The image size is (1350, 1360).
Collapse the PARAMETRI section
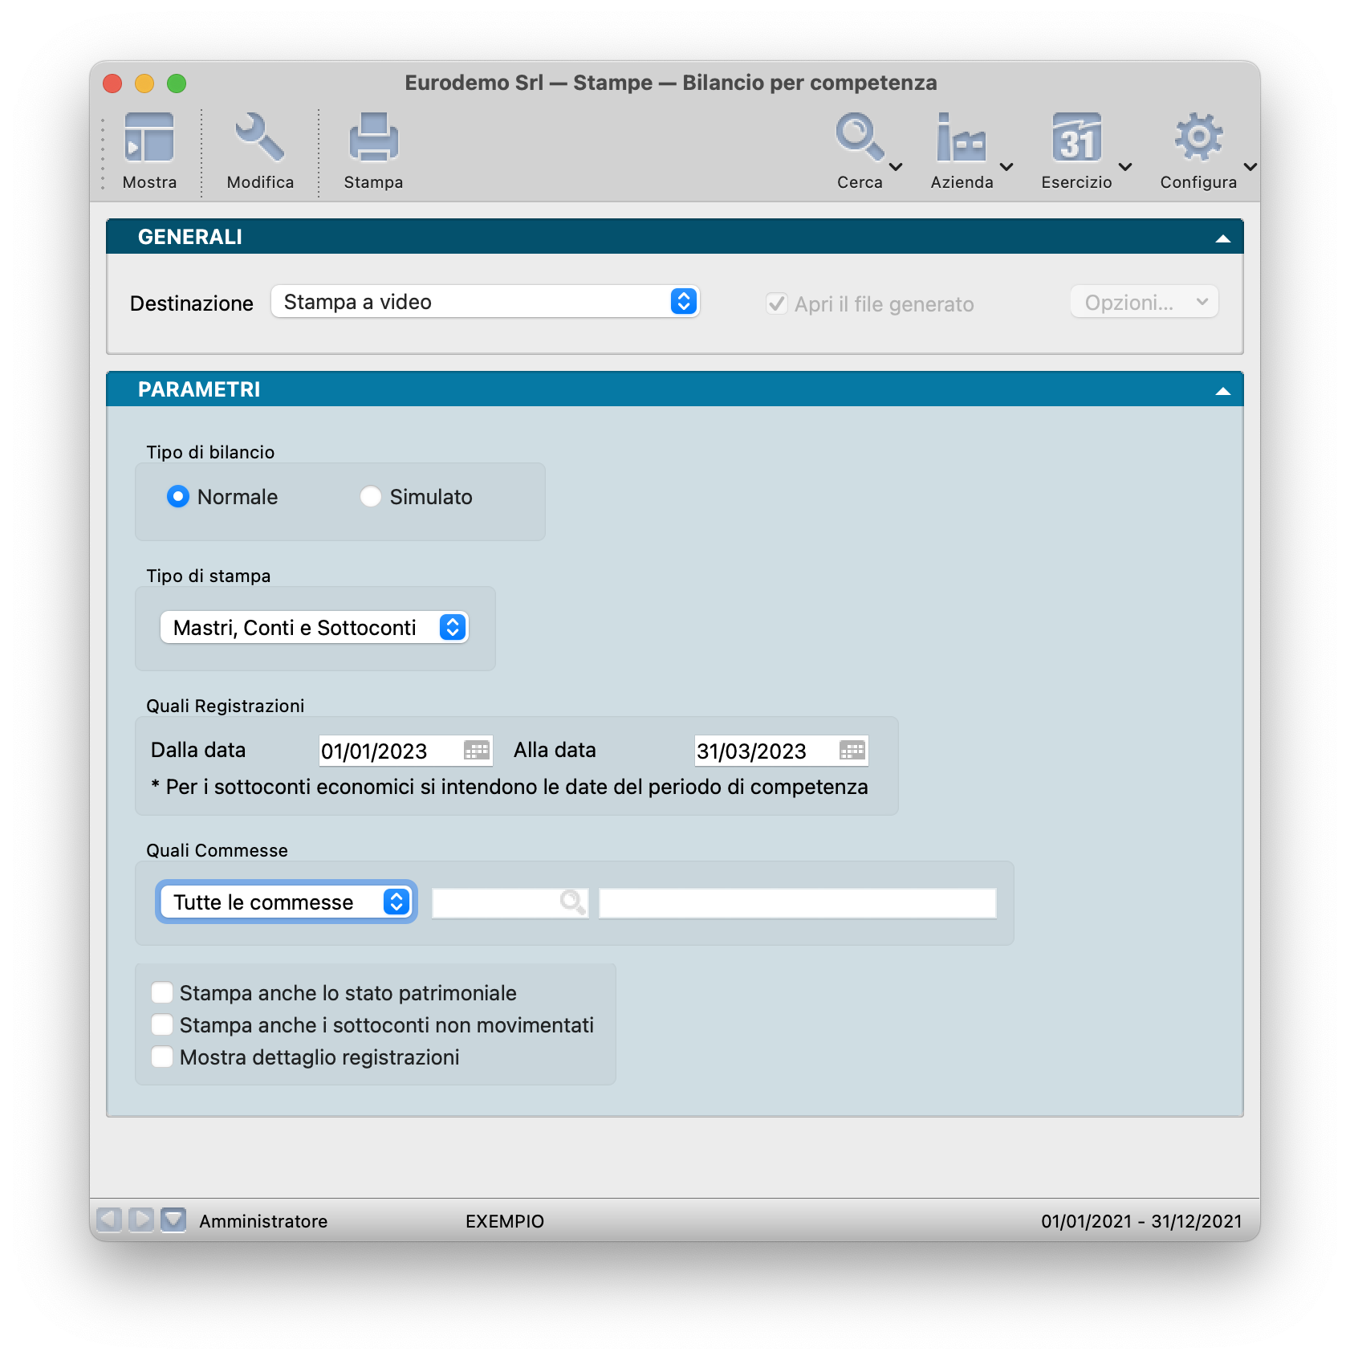pos(1222,390)
